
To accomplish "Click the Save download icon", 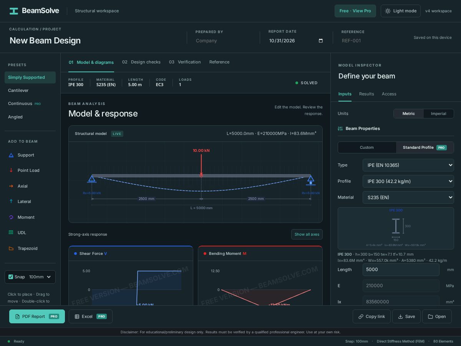I will coord(400,316).
